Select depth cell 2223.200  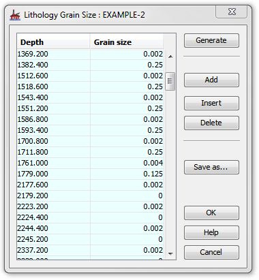[54, 206]
